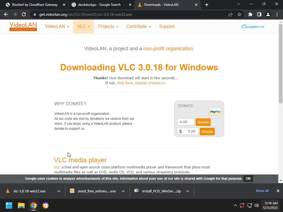Image resolution: width=283 pixels, height=212 pixels.
Task: Reload the current page
Action: 24,14
